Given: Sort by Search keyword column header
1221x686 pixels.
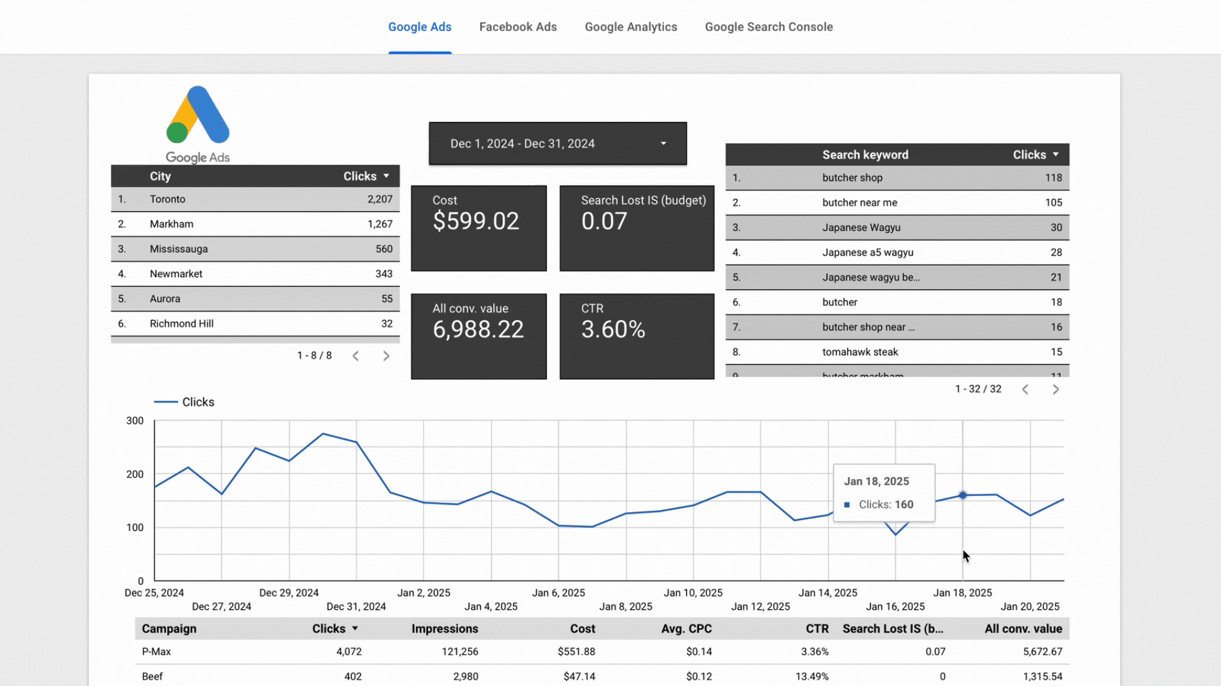Looking at the screenshot, I should [865, 154].
